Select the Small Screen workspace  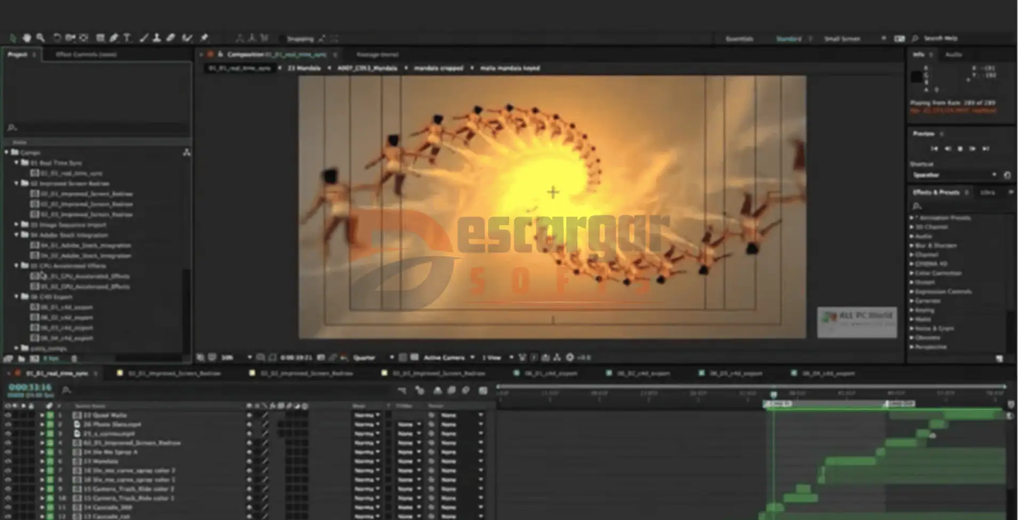tap(842, 39)
